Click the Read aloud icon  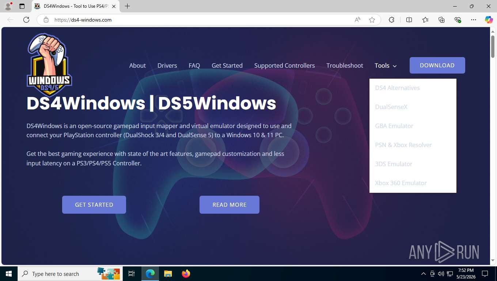pyautogui.click(x=357, y=20)
